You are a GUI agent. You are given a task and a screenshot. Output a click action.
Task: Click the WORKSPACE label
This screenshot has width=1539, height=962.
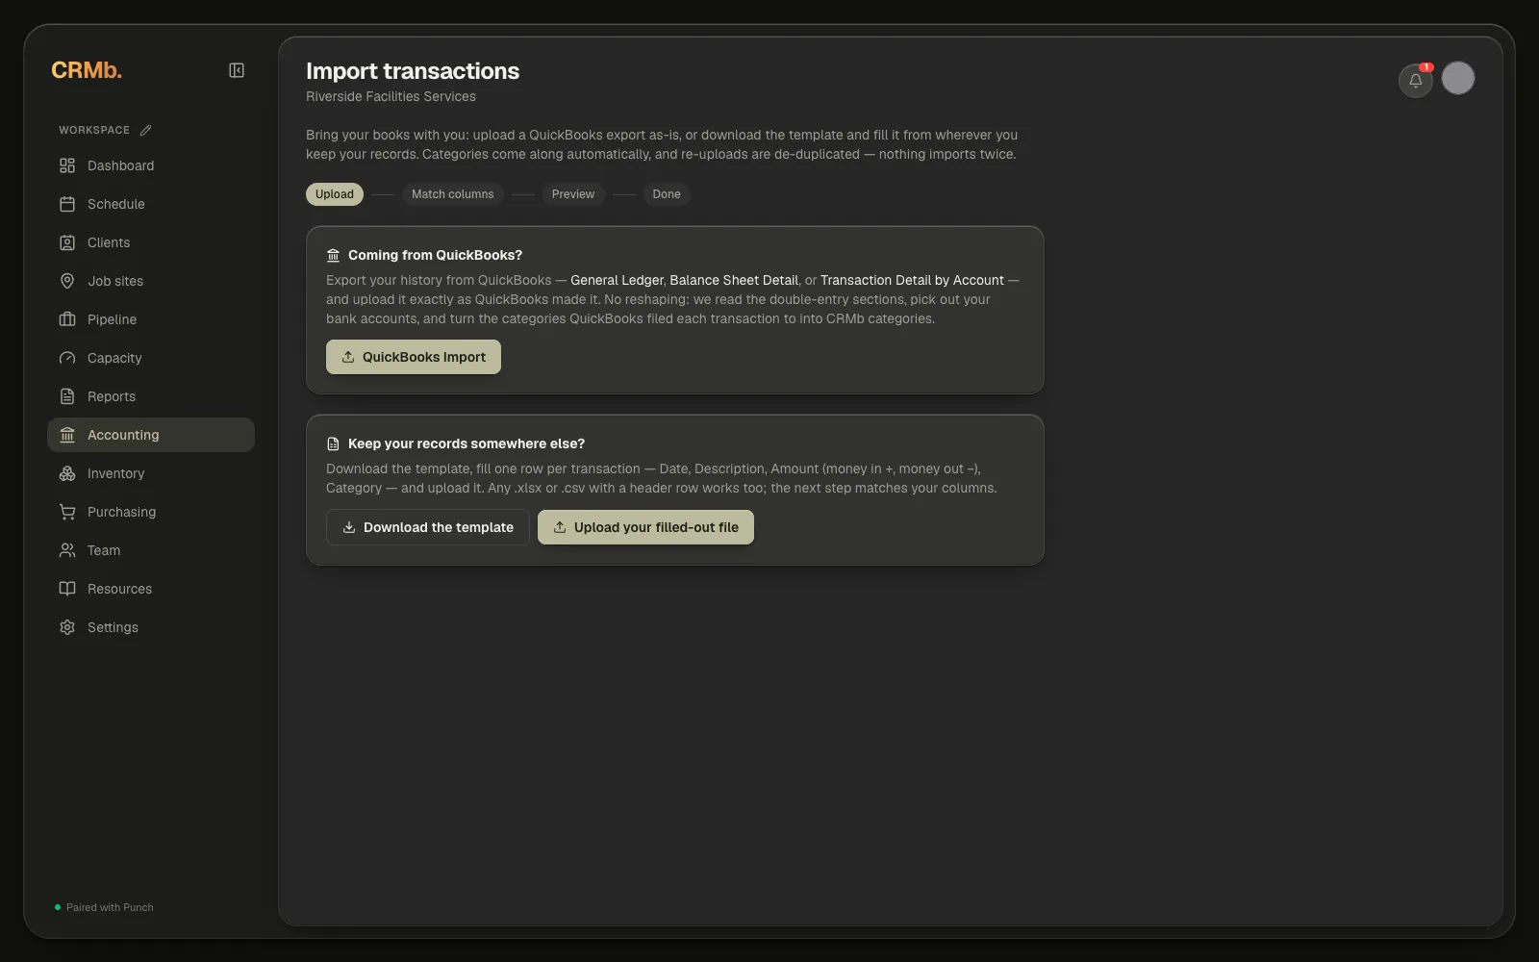point(94,130)
